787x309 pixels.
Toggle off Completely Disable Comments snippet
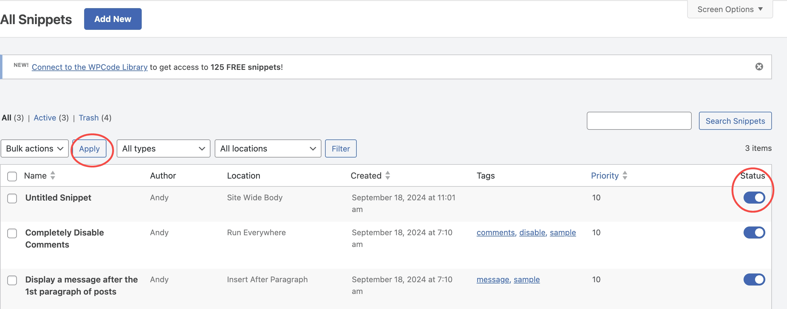[x=754, y=233]
